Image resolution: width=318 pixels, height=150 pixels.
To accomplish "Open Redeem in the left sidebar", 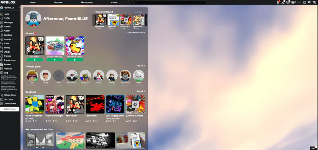I will pos(6,64).
